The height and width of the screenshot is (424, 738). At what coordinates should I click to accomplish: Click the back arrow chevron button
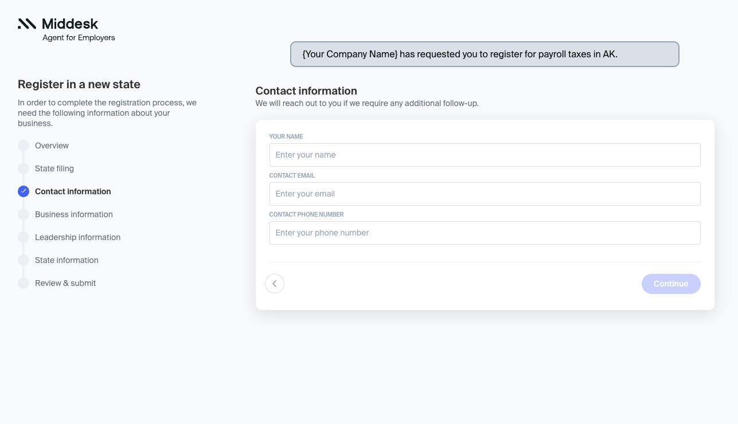[x=275, y=284]
